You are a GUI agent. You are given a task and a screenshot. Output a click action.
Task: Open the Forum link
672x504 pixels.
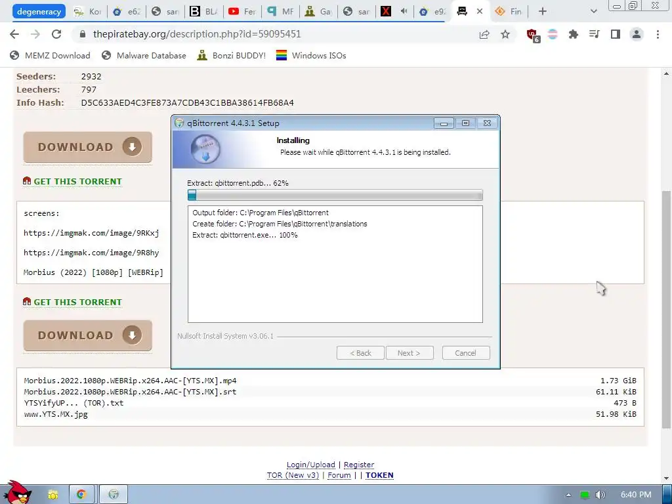(x=339, y=475)
